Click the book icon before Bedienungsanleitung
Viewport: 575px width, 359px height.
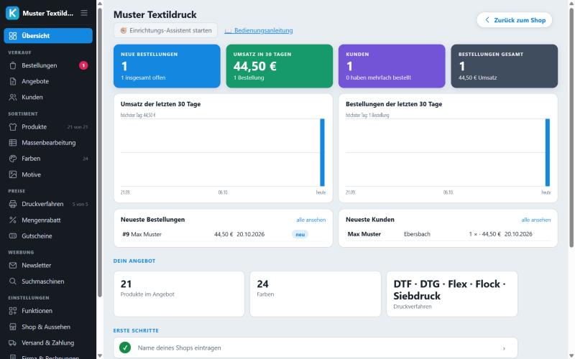tap(228, 30)
